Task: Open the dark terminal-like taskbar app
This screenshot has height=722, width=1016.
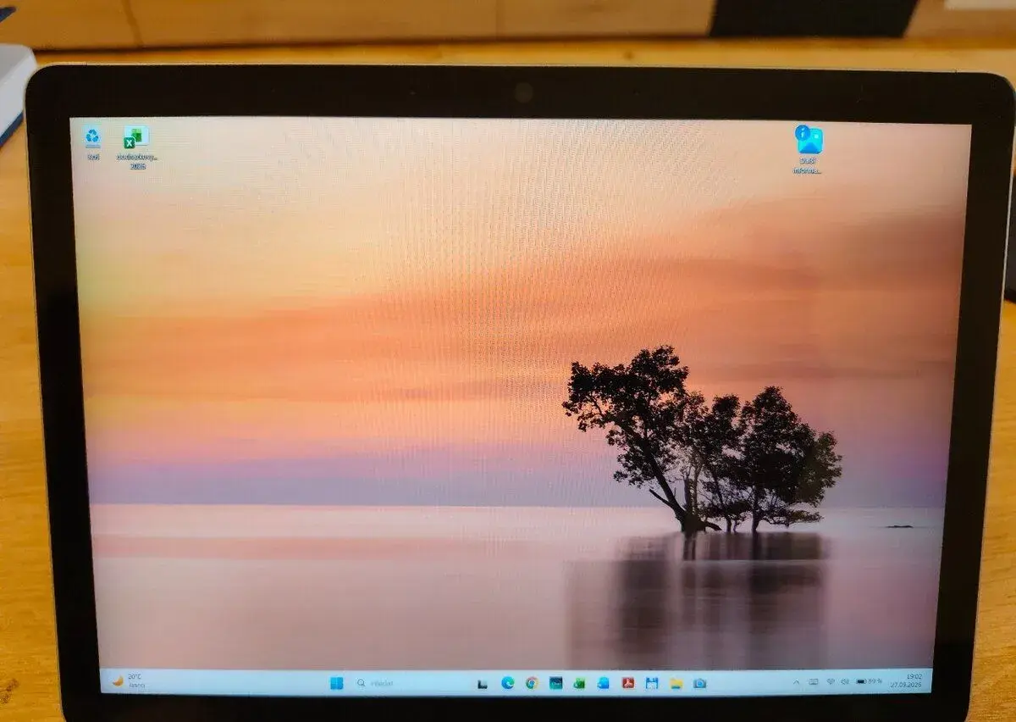Action: [556, 683]
